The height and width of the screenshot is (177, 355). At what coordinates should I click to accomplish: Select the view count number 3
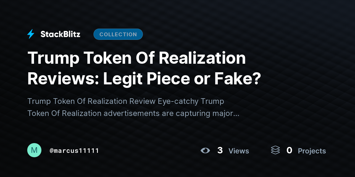tap(220, 150)
